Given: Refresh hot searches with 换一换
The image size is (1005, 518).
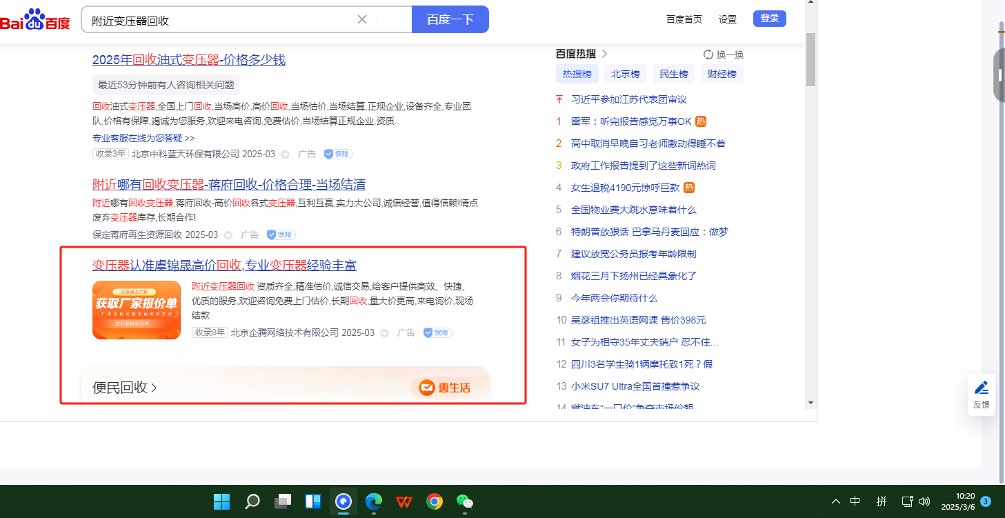Looking at the screenshot, I should (x=723, y=54).
